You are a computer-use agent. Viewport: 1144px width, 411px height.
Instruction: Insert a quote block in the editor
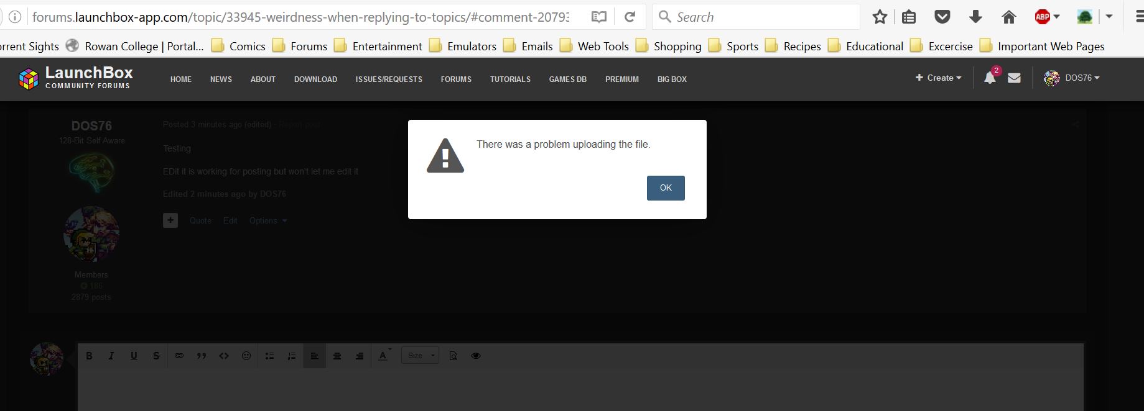(202, 356)
